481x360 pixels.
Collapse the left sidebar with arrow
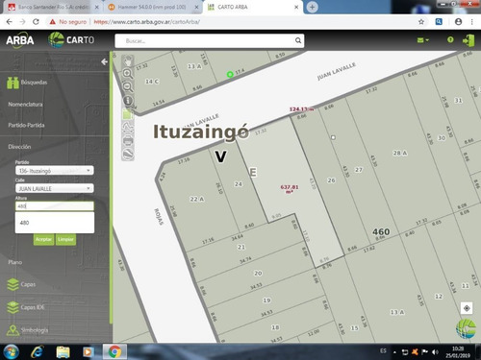click(x=104, y=61)
